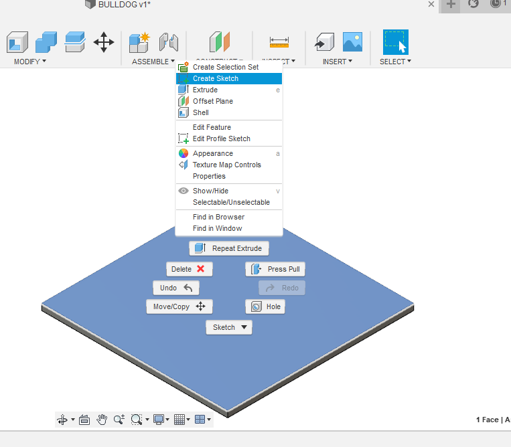Select Texture Map Controls menu entry
This screenshot has height=447, width=511.
[x=229, y=165]
